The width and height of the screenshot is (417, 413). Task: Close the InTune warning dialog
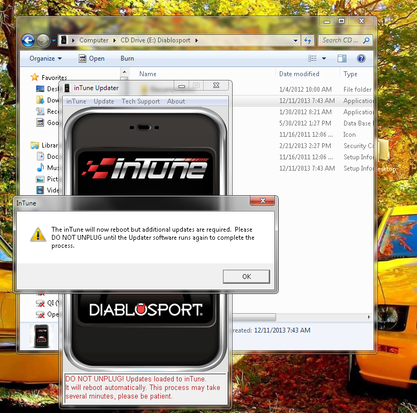click(x=262, y=201)
